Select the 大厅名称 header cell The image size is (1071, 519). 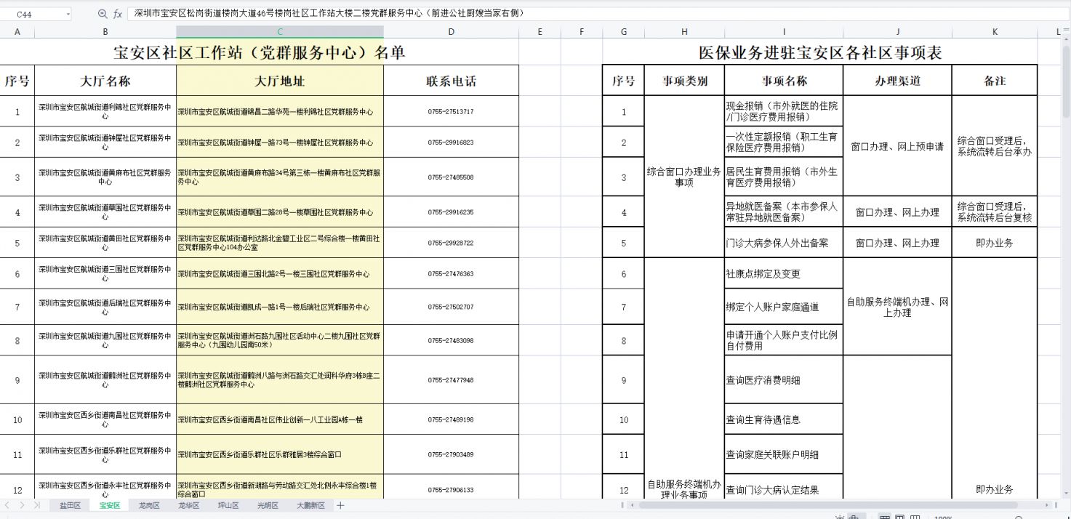(x=105, y=81)
